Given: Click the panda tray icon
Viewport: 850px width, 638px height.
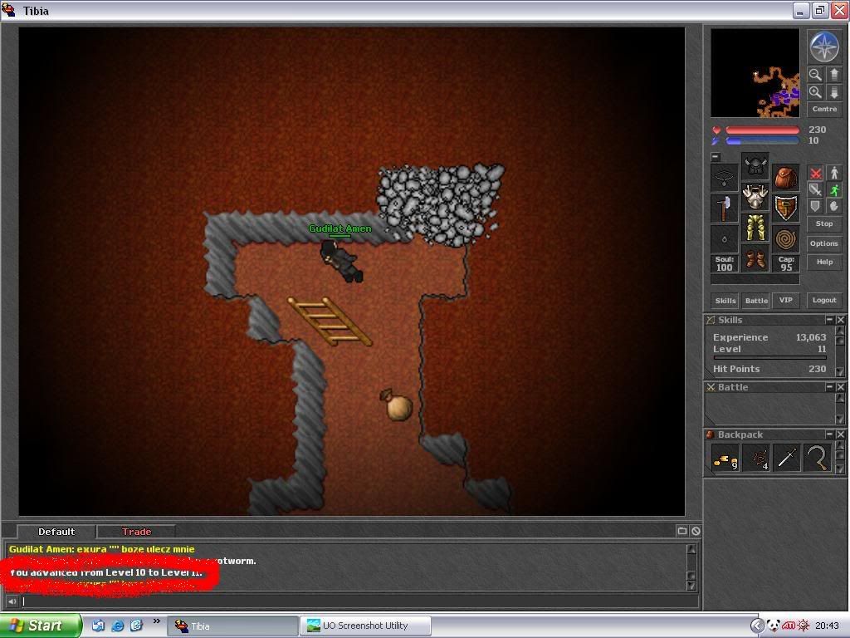Looking at the screenshot, I should coord(773,626).
